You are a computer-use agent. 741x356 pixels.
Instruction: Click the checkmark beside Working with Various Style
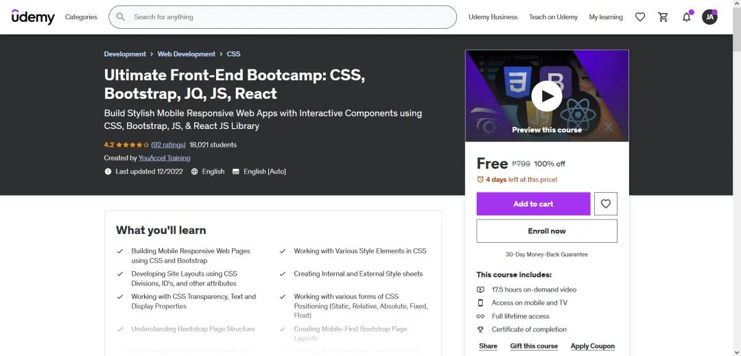tap(283, 251)
